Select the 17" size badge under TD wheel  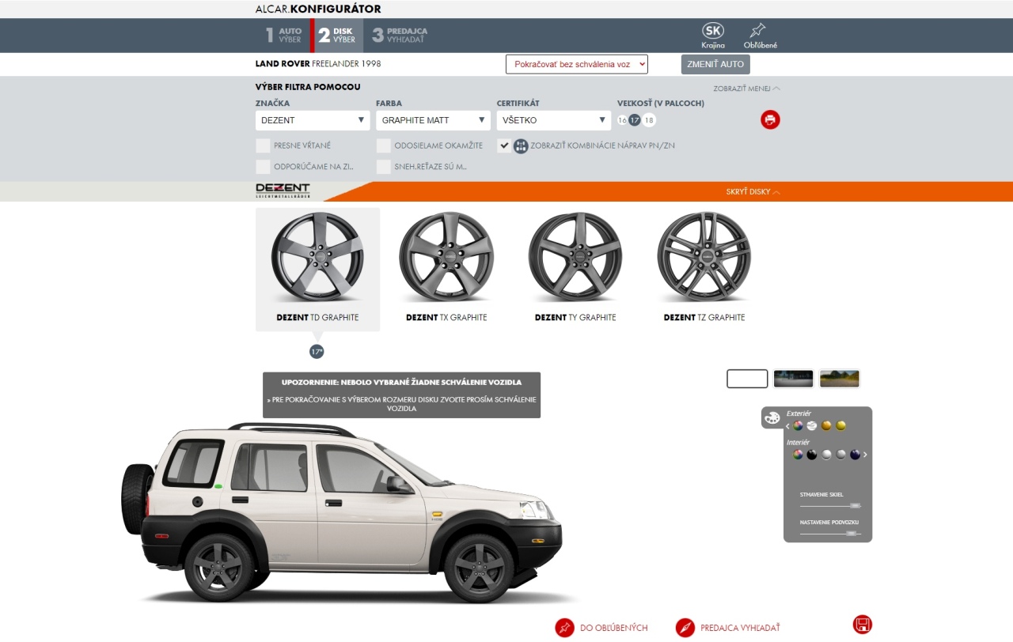(317, 352)
